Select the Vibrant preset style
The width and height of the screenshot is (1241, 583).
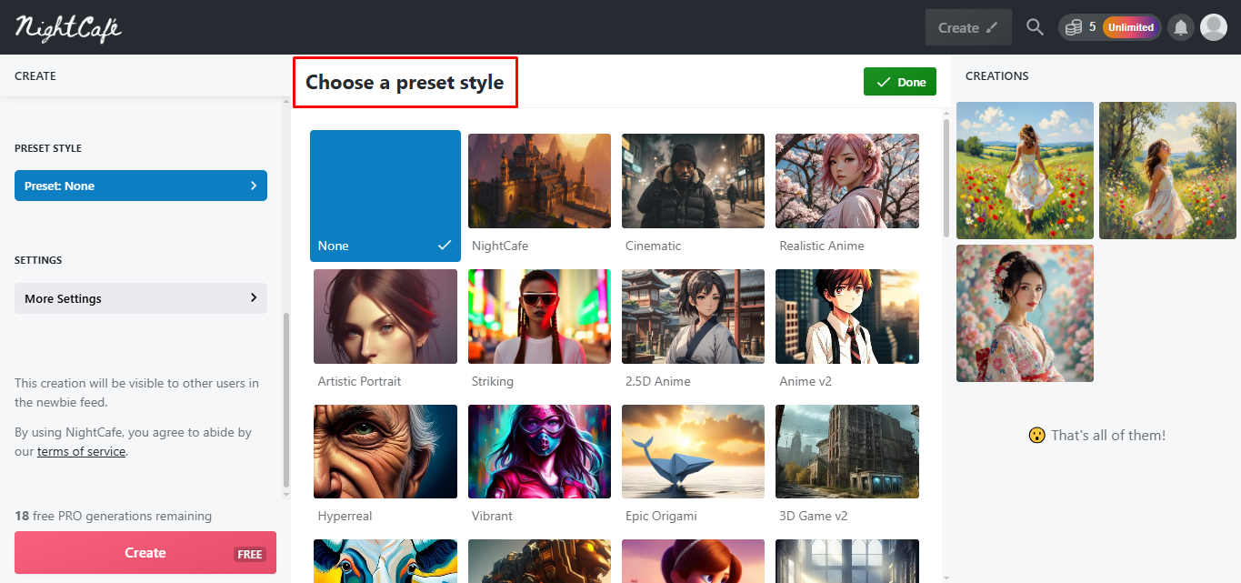(x=539, y=464)
